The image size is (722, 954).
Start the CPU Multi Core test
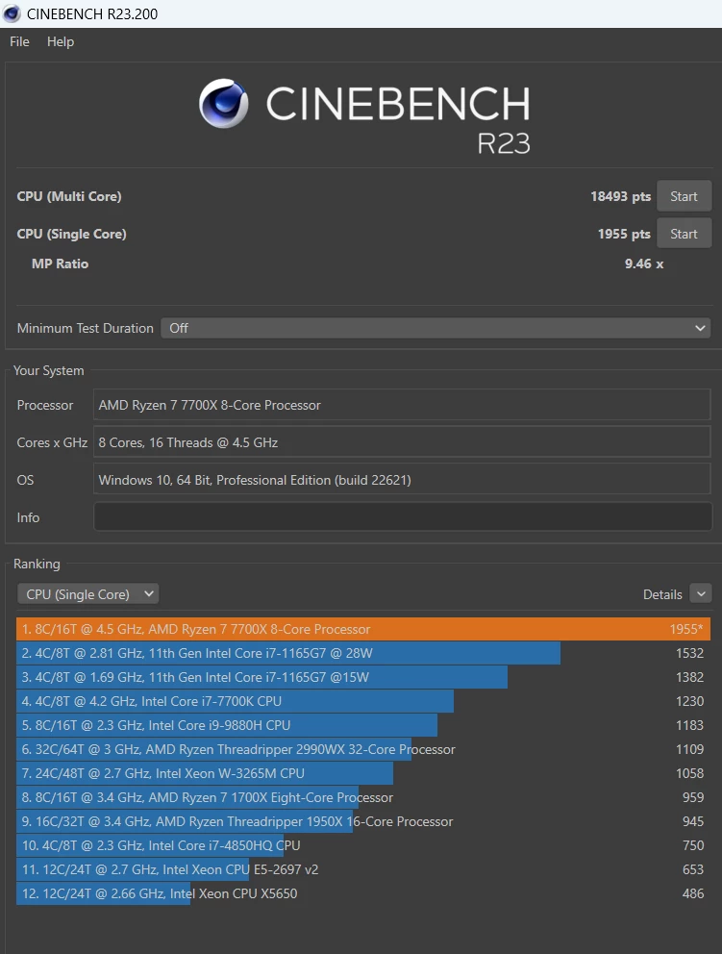click(684, 196)
